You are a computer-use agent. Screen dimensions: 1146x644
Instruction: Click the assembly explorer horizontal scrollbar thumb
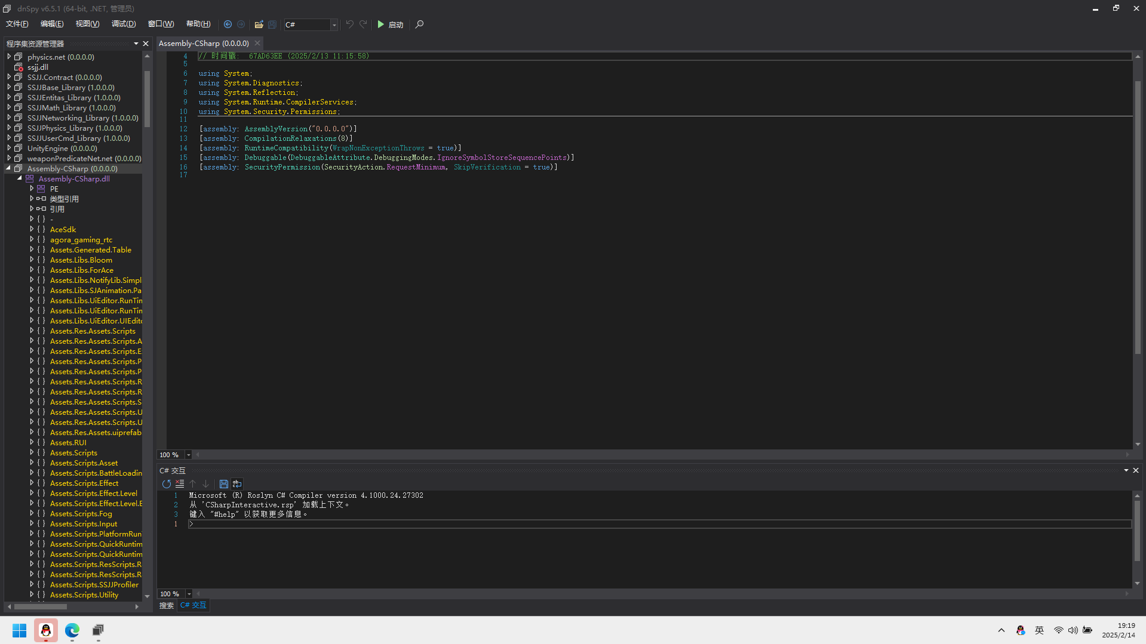[40, 606]
